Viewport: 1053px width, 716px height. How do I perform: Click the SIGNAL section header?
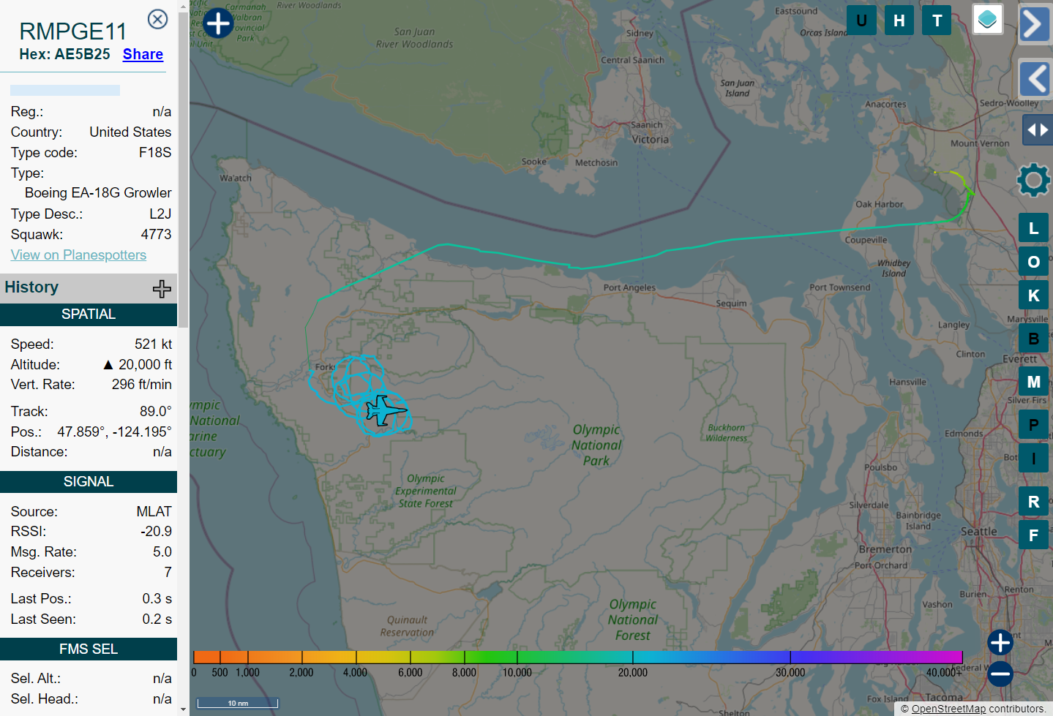coord(89,482)
